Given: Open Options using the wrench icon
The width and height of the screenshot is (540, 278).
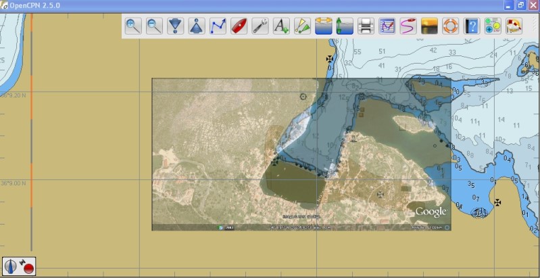Looking at the screenshot, I should pos(260,26).
